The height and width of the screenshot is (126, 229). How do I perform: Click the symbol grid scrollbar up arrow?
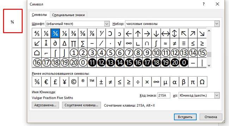click(209, 31)
